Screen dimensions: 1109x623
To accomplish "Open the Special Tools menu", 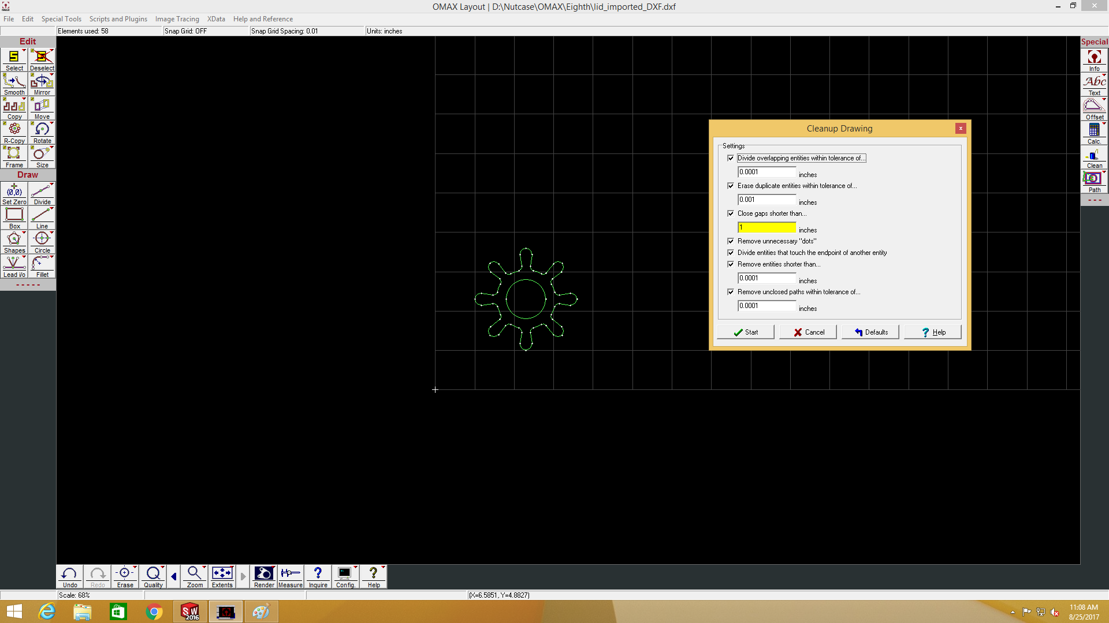I will pyautogui.click(x=61, y=19).
